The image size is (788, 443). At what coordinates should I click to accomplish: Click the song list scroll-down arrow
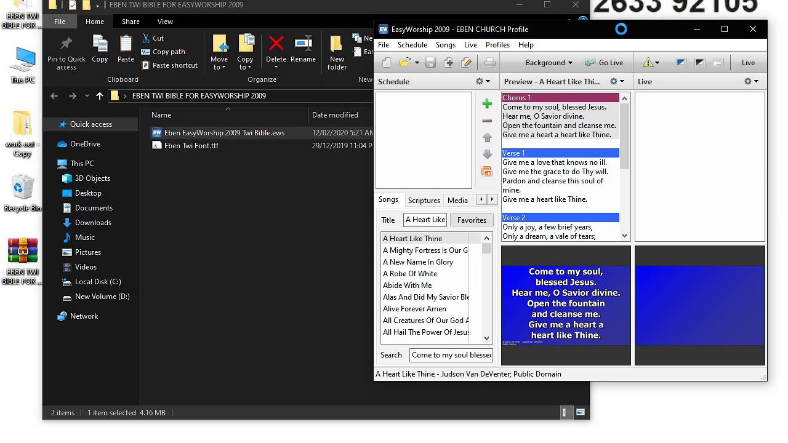[487, 338]
